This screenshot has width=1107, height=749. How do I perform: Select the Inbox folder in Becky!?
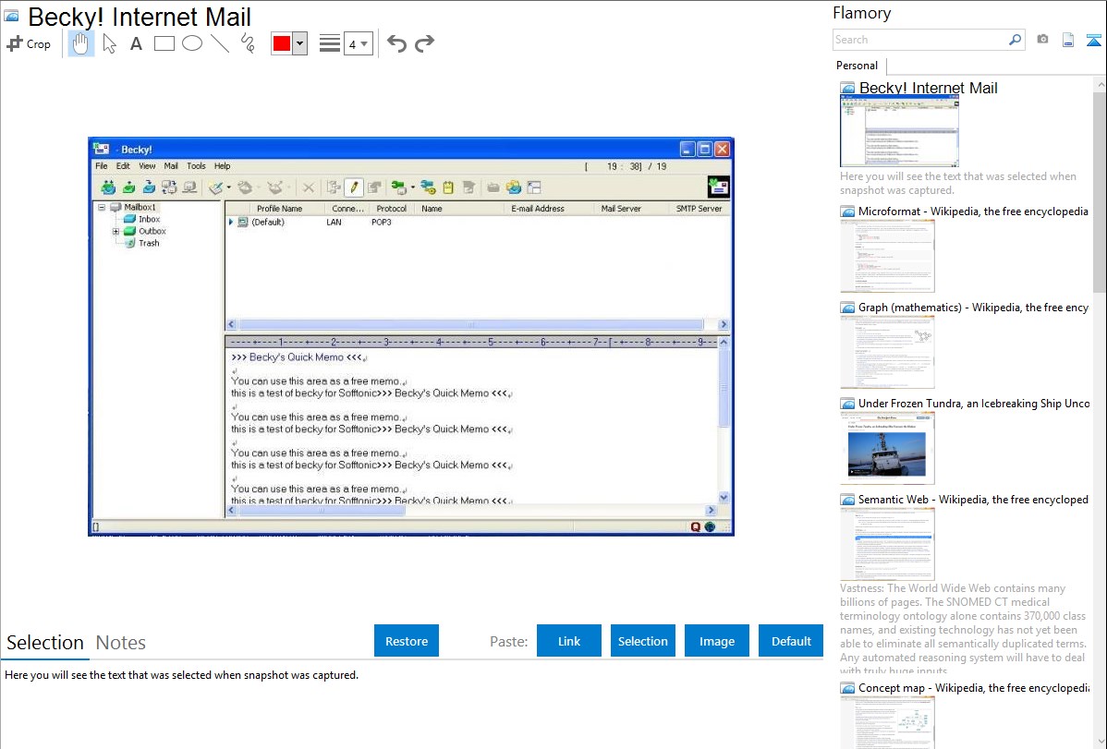pyautogui.click(x=149, y=219)
